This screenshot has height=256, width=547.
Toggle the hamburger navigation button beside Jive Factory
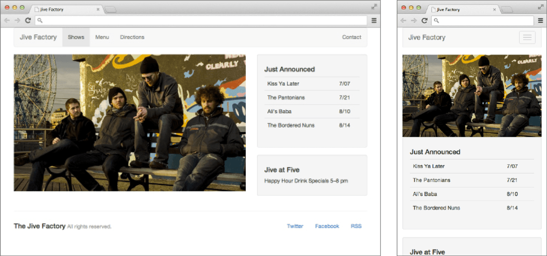528,37
